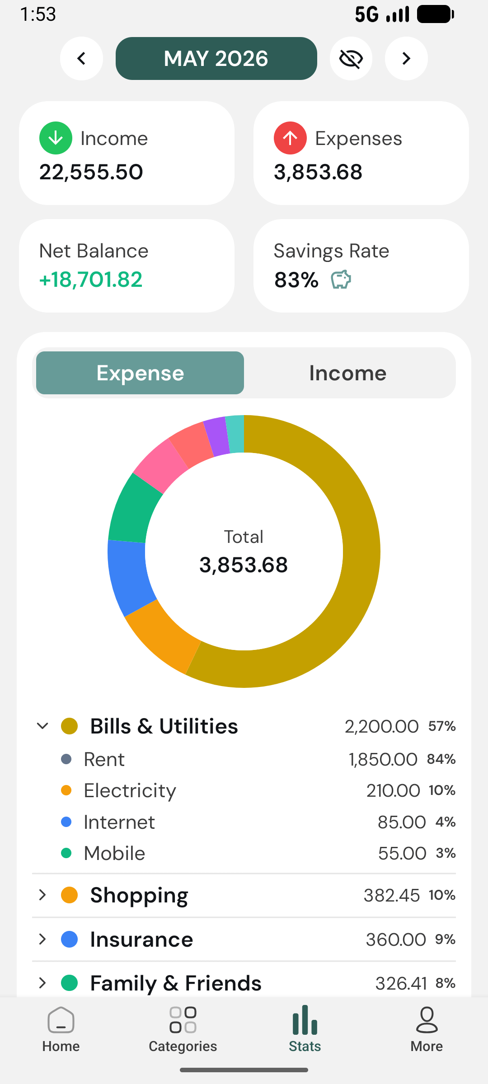Open the Income summary card

point(127,153)
